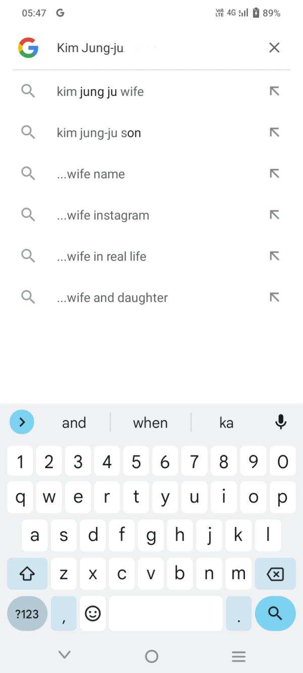Tap the 'when' word prediction
The image size is (303, 673).
(150, 423)
